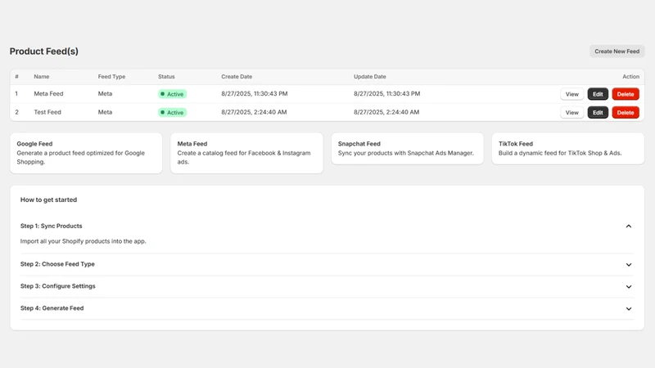Click the Action column header
The width and height of the screenshot is (655, 368).
point(630,76)
